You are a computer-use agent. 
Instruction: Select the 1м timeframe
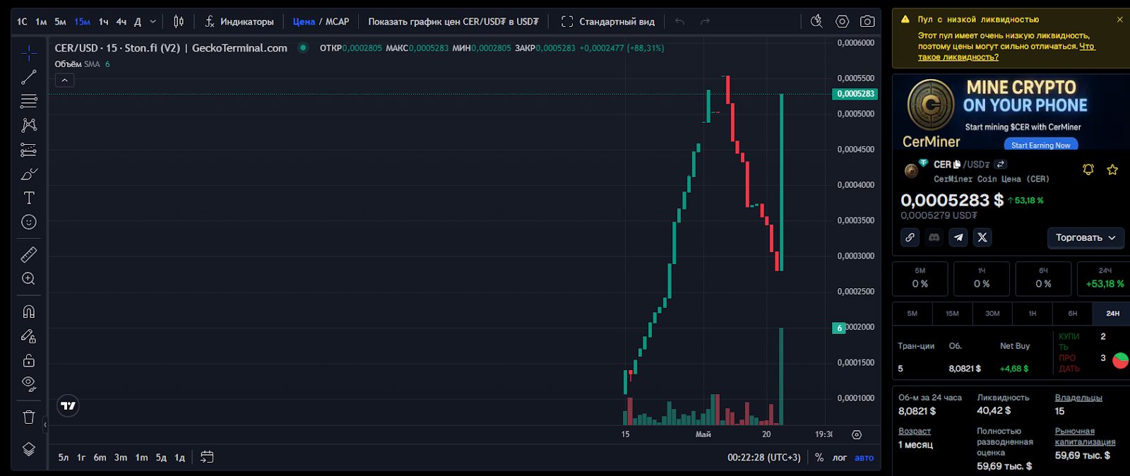[x=41, y=22]
